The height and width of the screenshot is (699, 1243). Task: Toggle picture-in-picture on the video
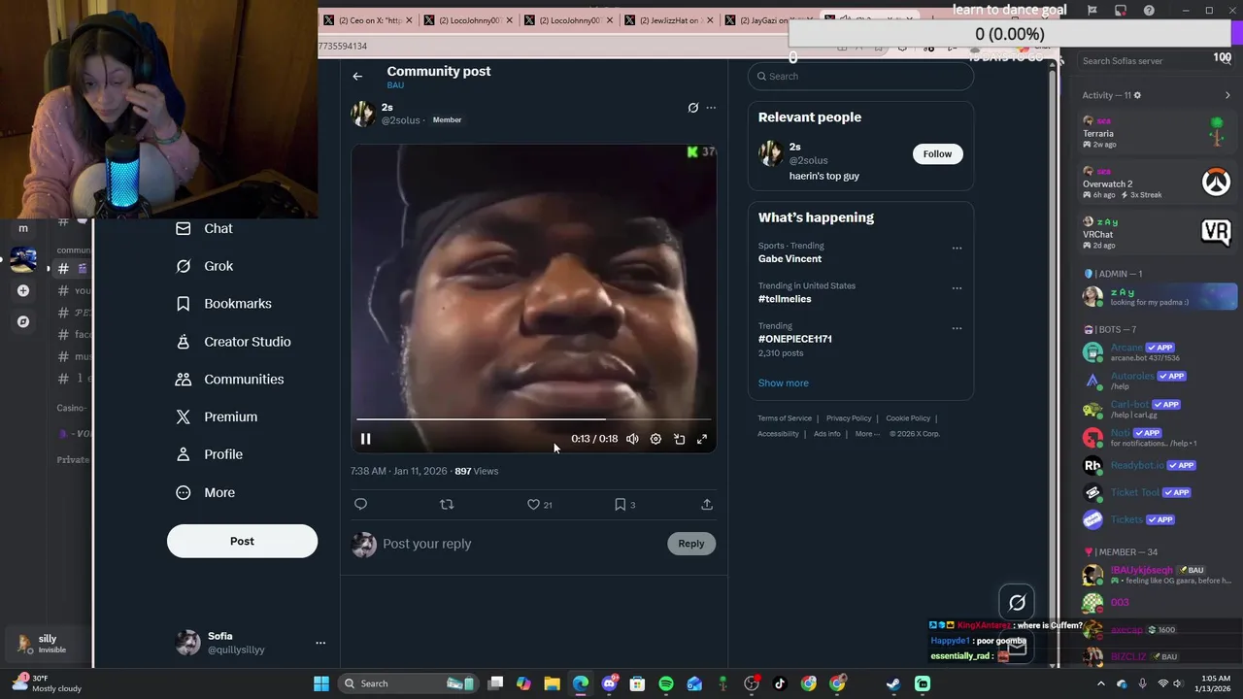pyautogui.click(x=679, y=439)
